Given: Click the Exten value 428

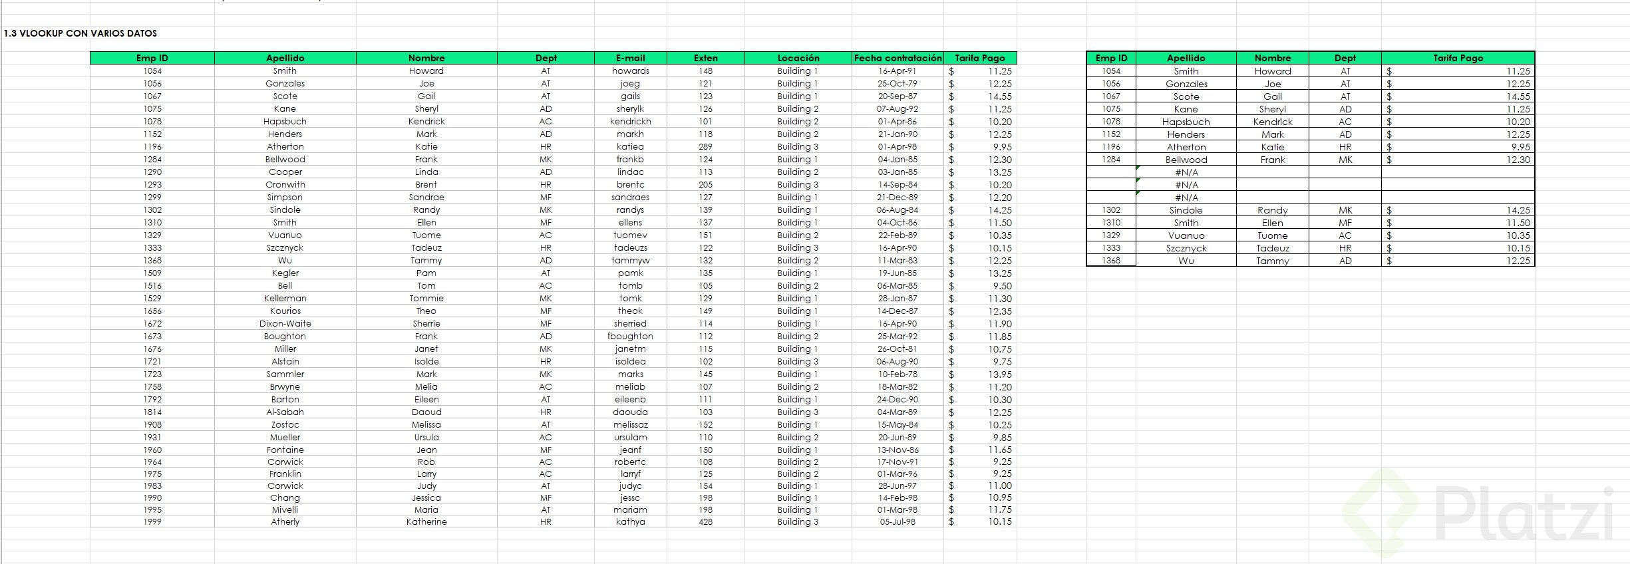Looking at the screenshot, I should click(x=705, y=522).
